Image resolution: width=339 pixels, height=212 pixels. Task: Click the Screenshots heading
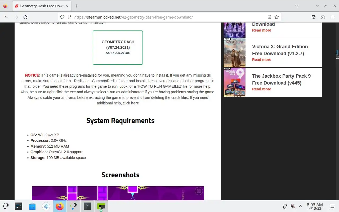tap(121, 175)
